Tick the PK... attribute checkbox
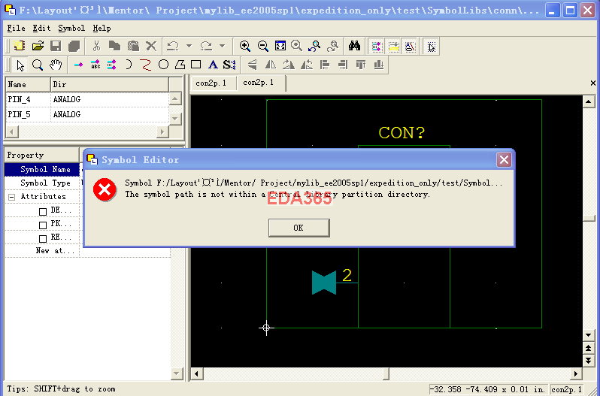The width and height of the screenshot is (600, 396). pyautogui.click(x=43, y=225)
